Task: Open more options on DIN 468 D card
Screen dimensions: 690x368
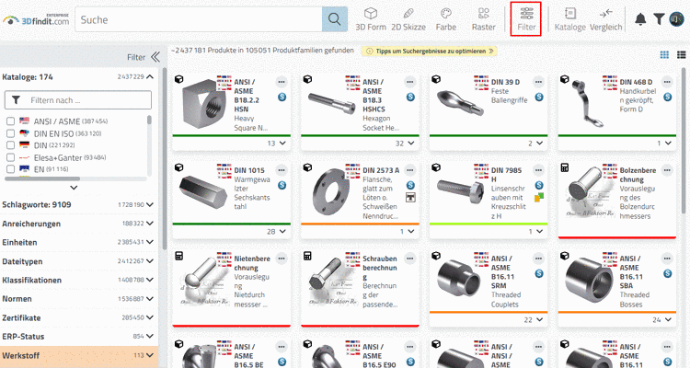Action: click(x=667, y=82)
